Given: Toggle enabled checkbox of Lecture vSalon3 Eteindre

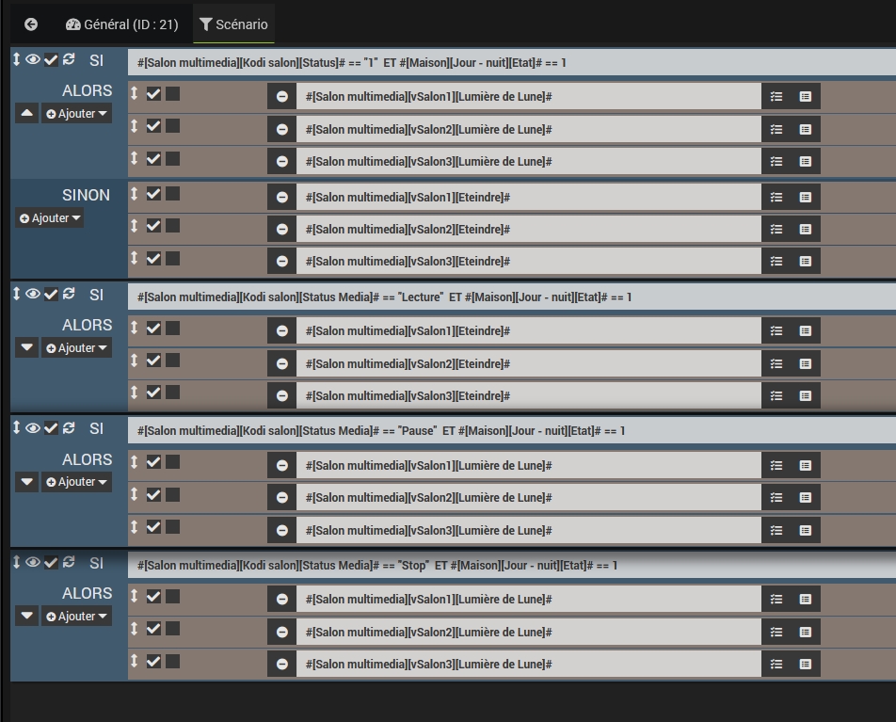Looking at the screenshot, I should 153,393.
